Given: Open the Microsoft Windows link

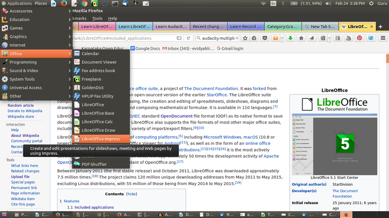Looking at the screenshot, I should pos(222,137).
